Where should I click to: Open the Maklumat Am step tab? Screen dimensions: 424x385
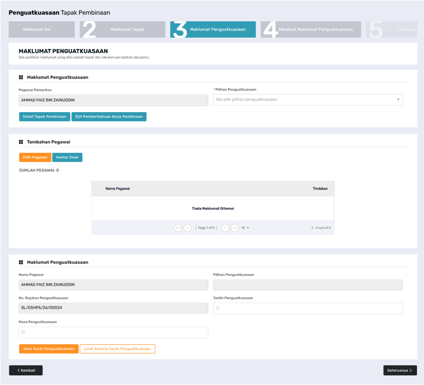pyautogui.click(x=41, y=29)
